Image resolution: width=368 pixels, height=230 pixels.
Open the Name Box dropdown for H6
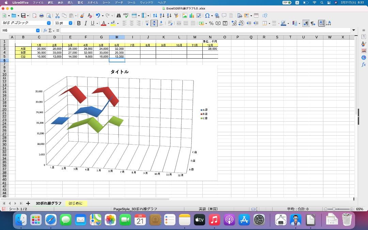38,30
